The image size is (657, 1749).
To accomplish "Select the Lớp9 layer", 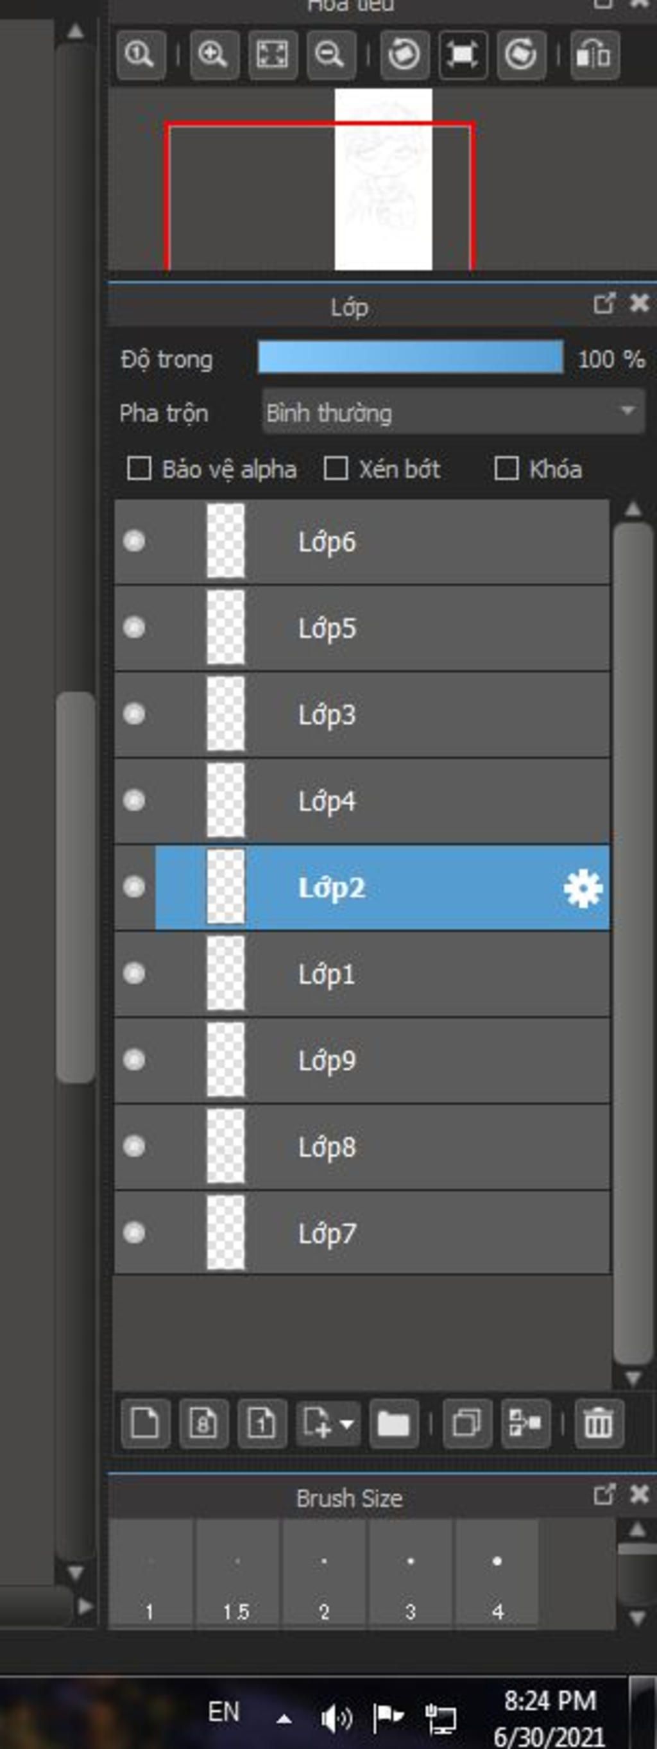I will (x=380, y=1060).
